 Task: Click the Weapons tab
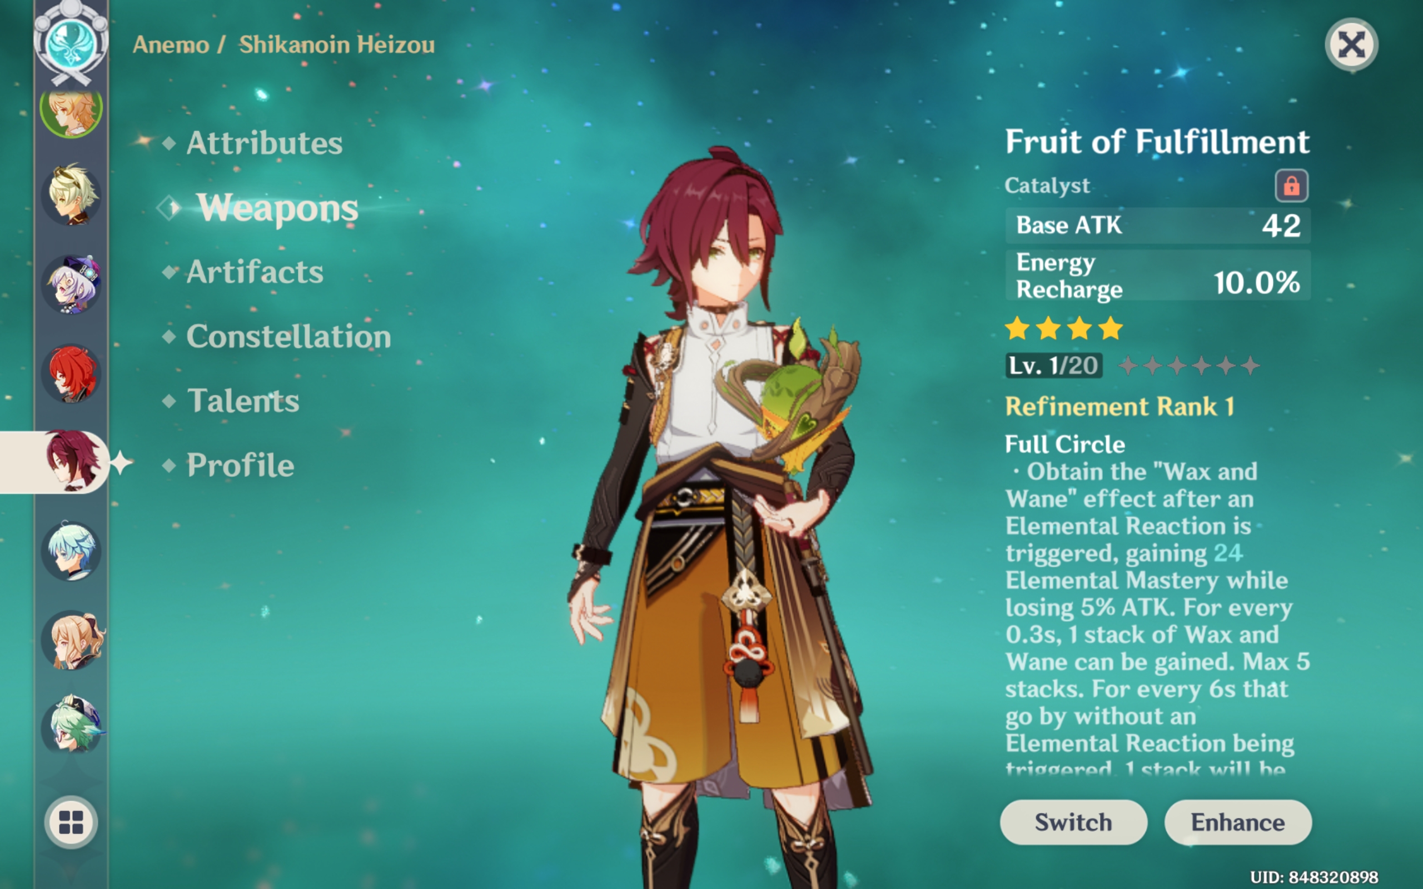click(277, 208)
